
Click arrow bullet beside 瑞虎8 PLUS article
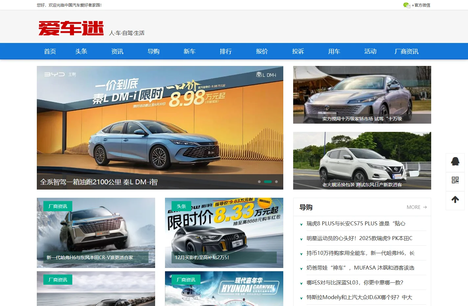pyautogui.click(x=301, y=225)
